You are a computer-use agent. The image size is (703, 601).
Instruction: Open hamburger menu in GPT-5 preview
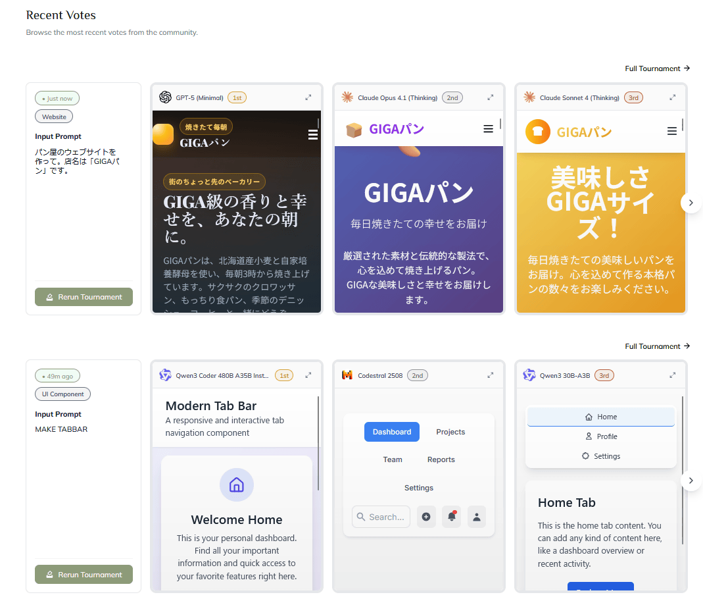(x=312, y=135)
